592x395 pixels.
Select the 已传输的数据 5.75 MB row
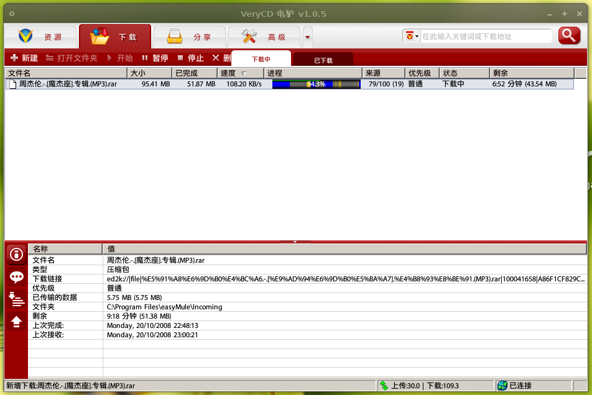(x=307, y=297)
